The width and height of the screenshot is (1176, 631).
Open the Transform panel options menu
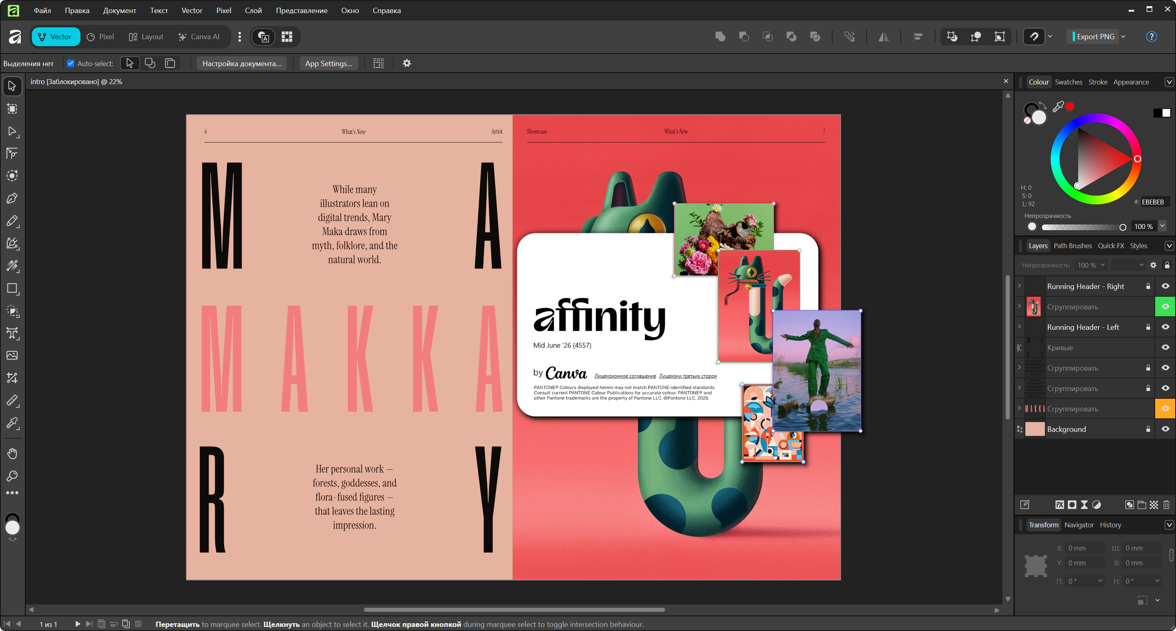click(x=1169, y=525)
